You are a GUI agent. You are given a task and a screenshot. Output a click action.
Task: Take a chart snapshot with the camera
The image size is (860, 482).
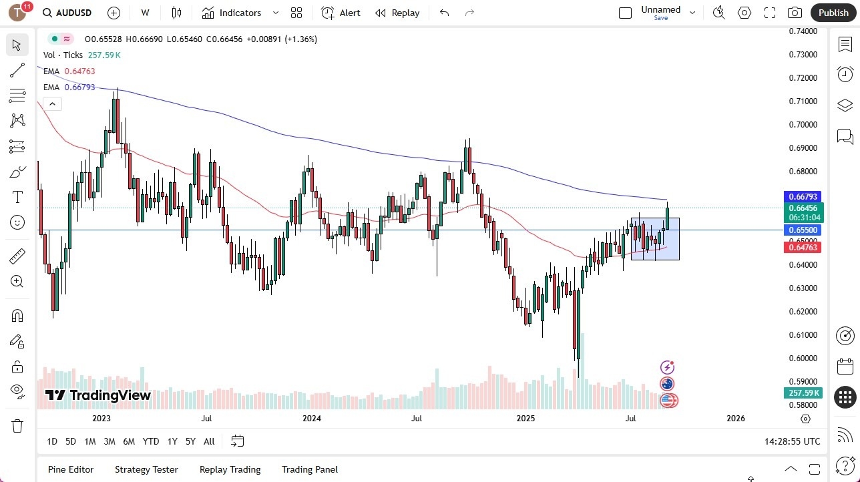pyautogui.click(x=795, y=13)
